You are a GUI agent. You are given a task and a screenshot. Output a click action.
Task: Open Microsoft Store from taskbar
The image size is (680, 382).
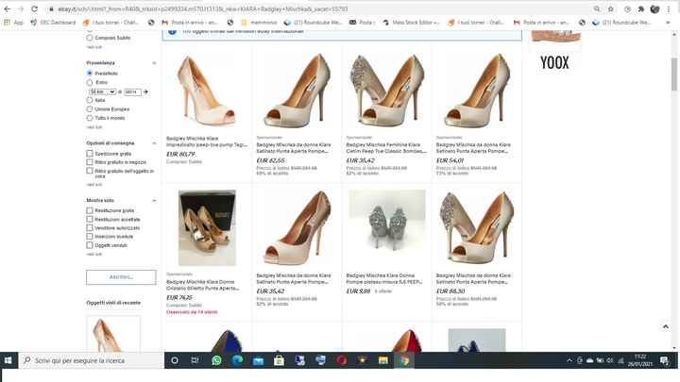tap(279, 360)
